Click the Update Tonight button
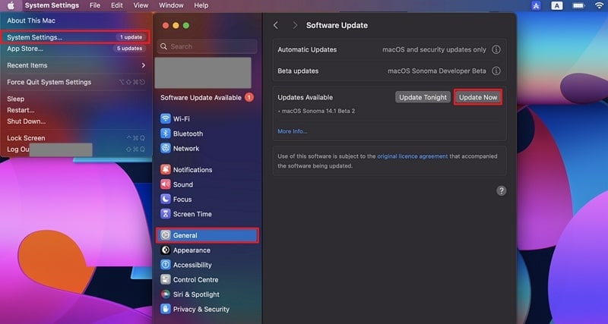The image size is (608, 324). [x=423, y=97]
